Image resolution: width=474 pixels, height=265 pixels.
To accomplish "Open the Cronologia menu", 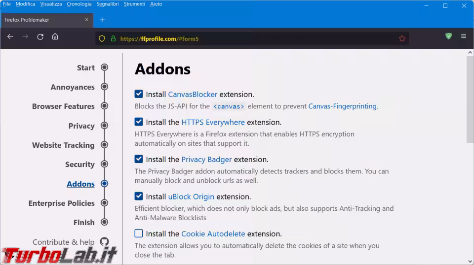I will tap(79, 4).
